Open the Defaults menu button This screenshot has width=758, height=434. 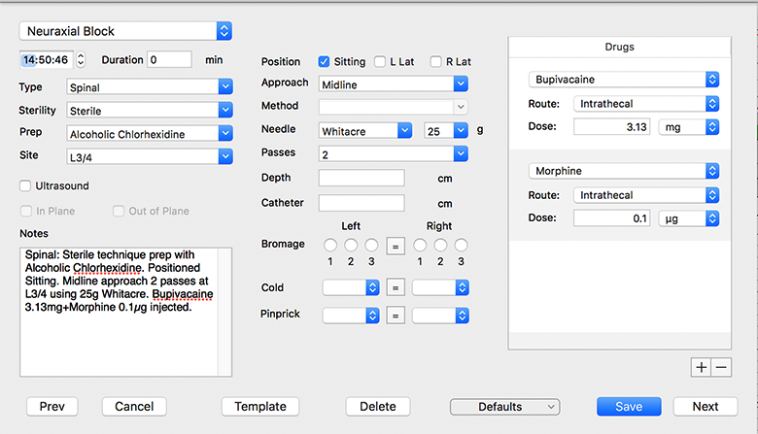pos(504,407)
